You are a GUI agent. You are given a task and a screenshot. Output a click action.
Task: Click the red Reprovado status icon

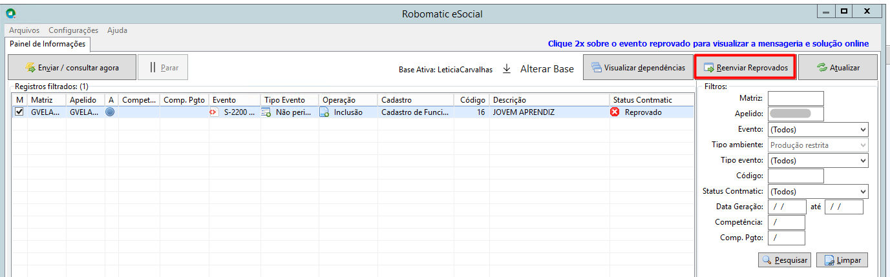coord(615,112)
